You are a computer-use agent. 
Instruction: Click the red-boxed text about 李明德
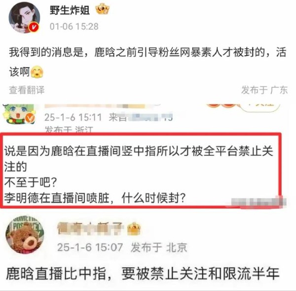[x=95, y=198]
